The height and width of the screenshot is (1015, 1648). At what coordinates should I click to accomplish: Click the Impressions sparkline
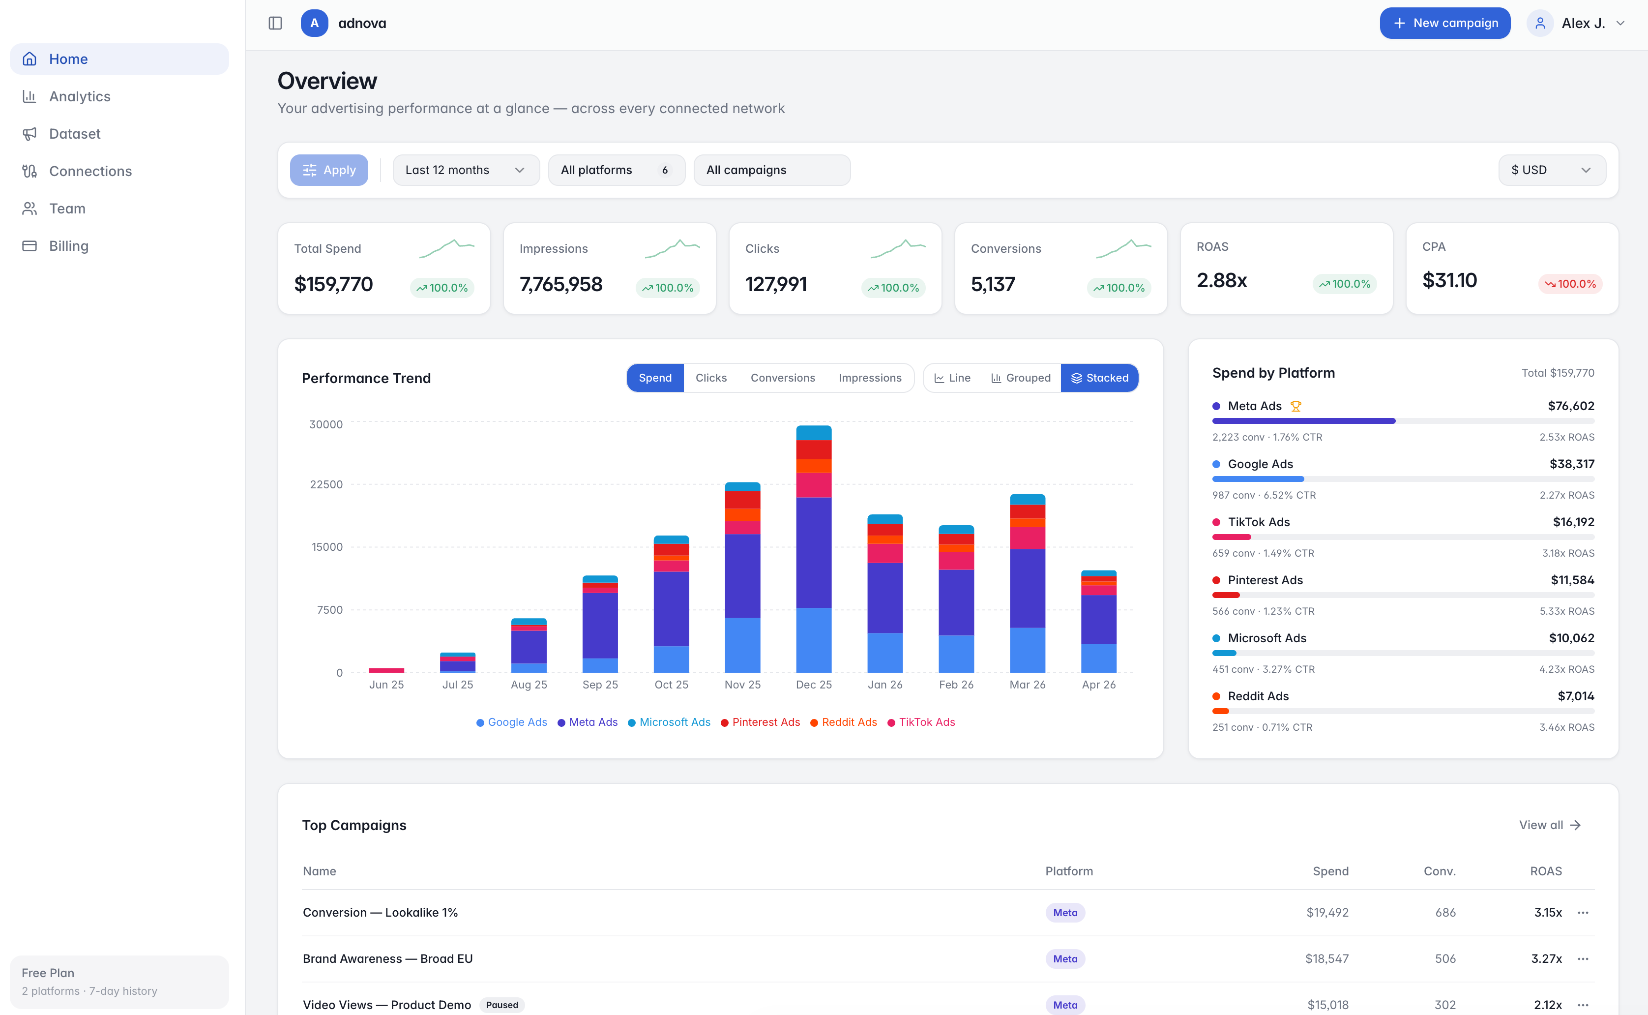[x=673, y=248]
